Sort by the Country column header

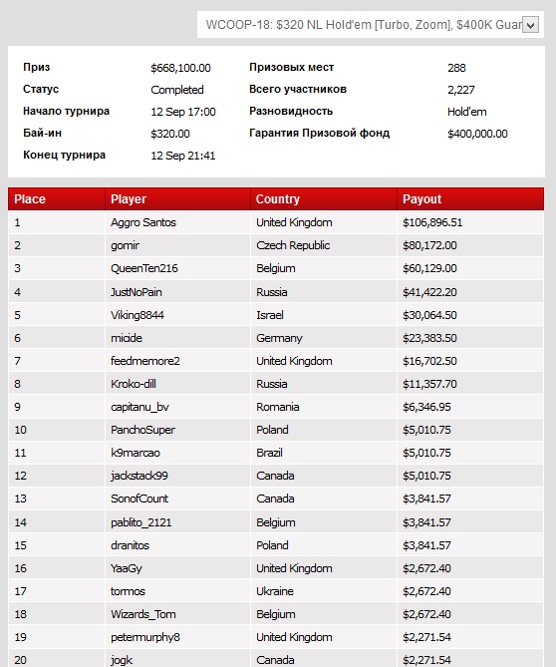coord(278,199)
